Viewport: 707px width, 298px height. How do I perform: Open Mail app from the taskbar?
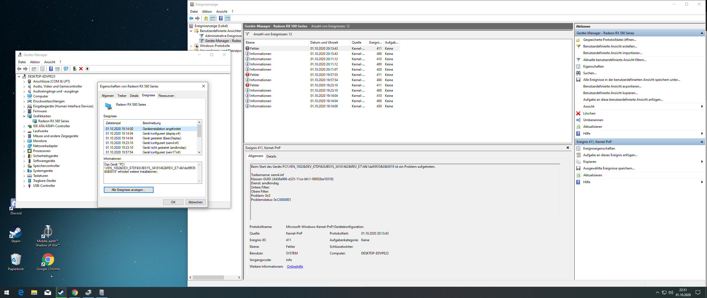click(x=48, y=292)
